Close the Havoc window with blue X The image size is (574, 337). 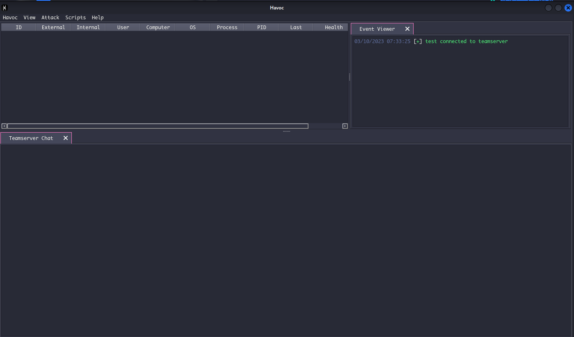(568, 8)
